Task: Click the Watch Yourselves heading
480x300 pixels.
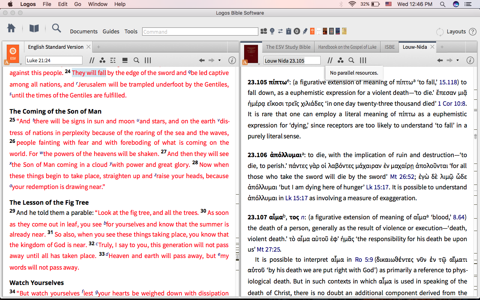Action: click(37, 283)
